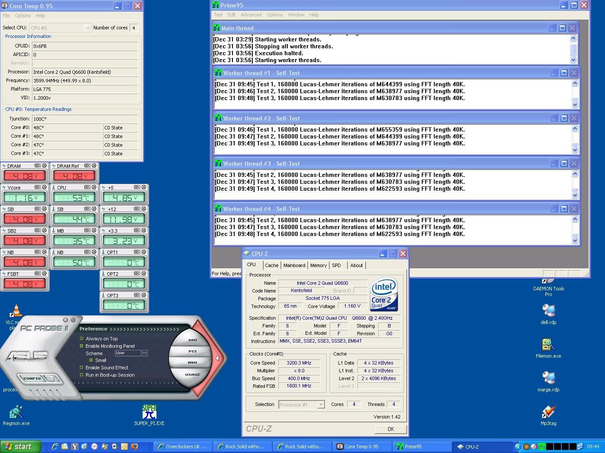Viewport: 605px width, 453px height.
Task: Close the OPT1 temperature monitor panel
Action: pos(143,252)
